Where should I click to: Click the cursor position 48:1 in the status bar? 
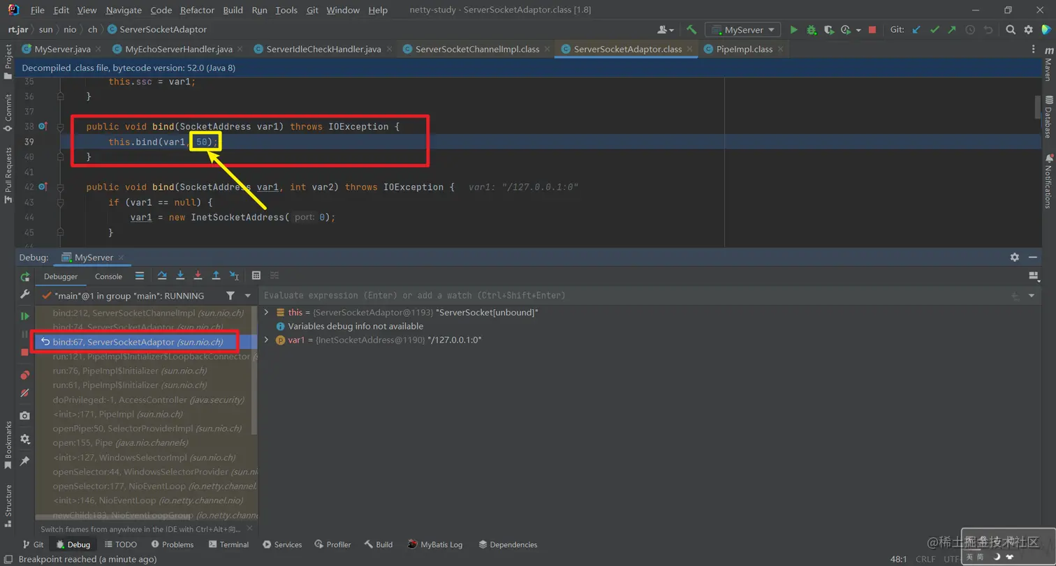899,559
